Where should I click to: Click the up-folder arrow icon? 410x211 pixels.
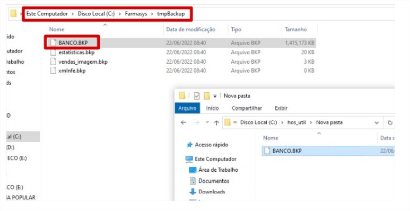216,122
